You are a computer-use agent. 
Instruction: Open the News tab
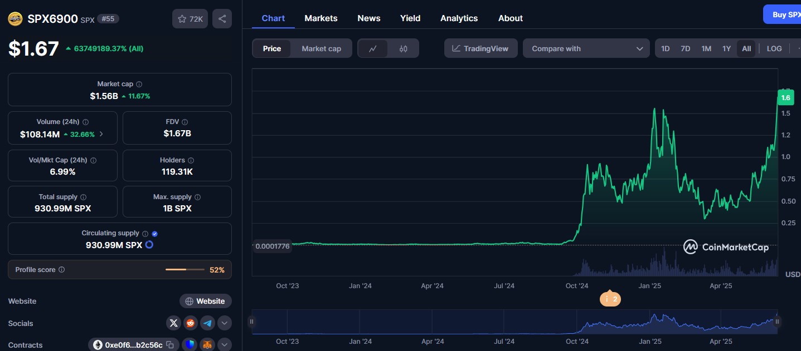[369, 18]
